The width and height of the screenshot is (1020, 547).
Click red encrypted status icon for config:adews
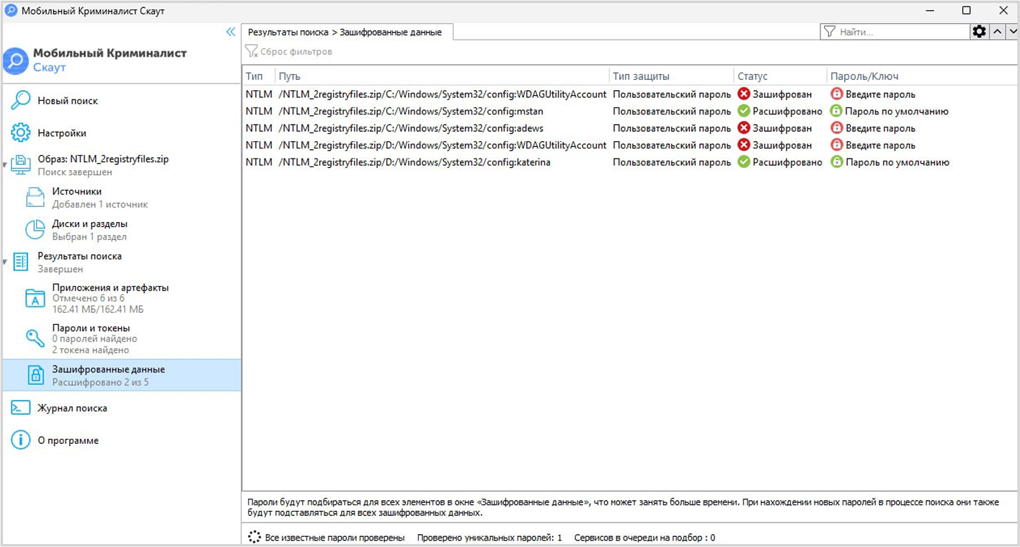[x=744, y=128]
